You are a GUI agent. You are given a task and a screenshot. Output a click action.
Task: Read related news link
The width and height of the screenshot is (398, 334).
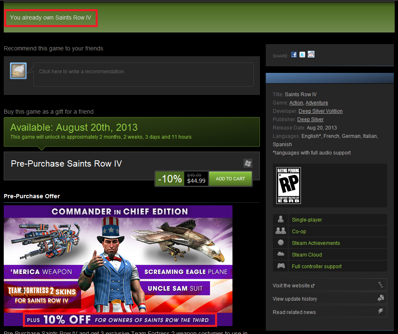294,312
